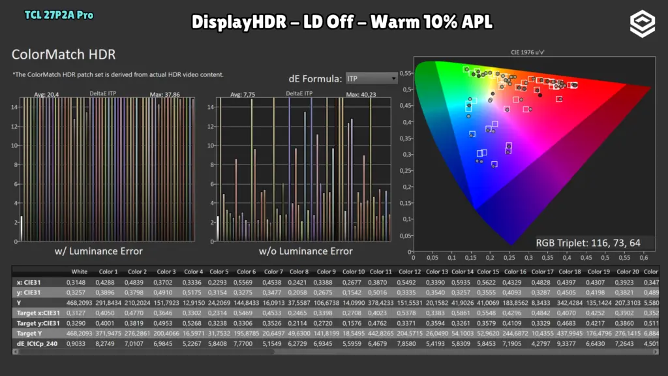Screen dimensions: 668x376
Task: Click the 'RGB Triplet: 116, 73, 64' readout
Action: coord(588,243)
